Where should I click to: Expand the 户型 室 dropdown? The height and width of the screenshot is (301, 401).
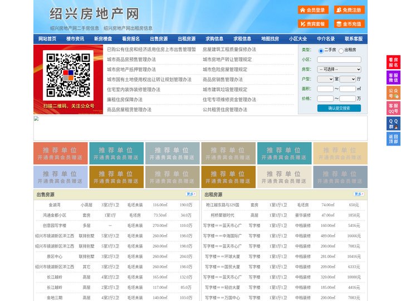(325, 79)
